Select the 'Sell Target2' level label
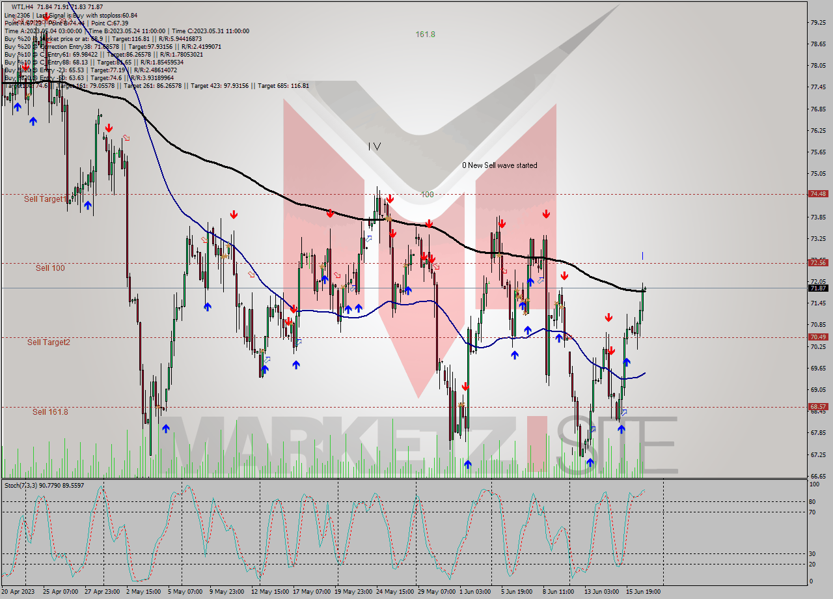Image resolution: width=833 pixels, height=599 pixels. coord(49,342)
